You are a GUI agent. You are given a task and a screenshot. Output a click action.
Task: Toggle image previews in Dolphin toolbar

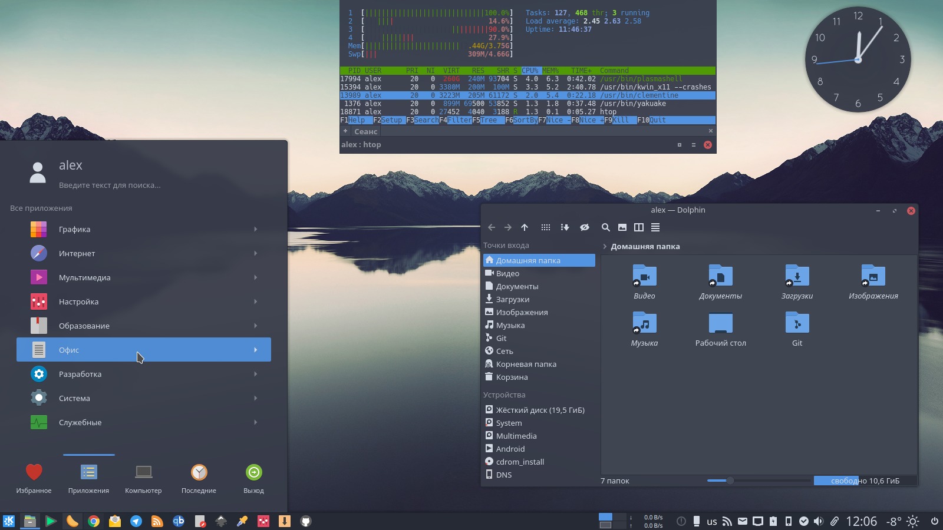pos(621,227)
